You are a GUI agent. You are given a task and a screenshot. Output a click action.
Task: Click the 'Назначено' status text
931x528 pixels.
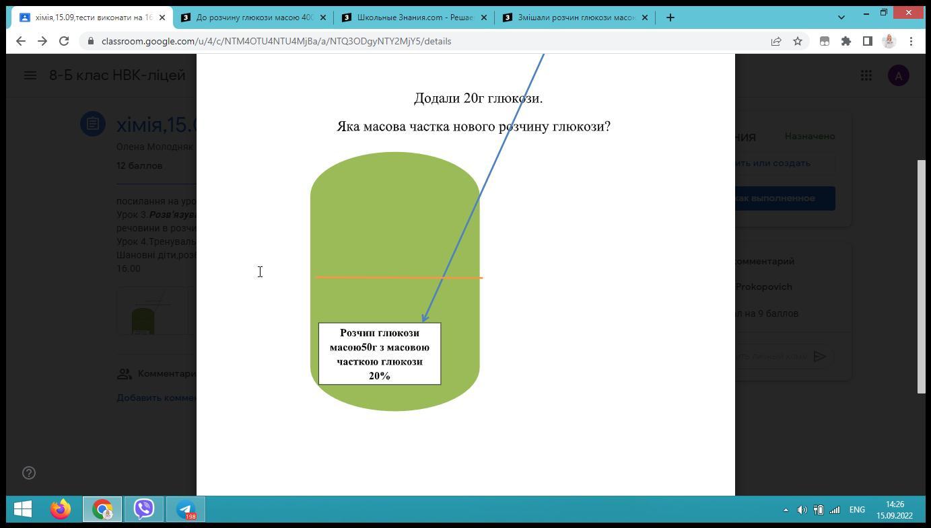(x=810, y=136)
